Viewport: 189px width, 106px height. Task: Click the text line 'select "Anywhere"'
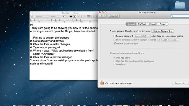click(44, 54)
